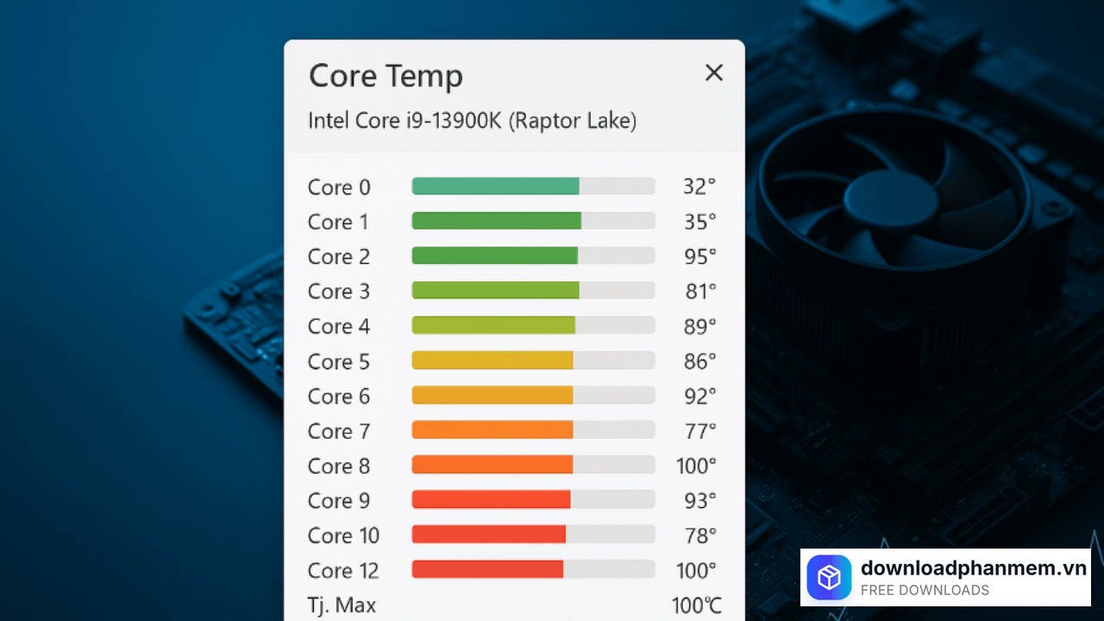Select the Core 10 temperature value of 78°
This screenshot has height=621, width=1104.
(699, 535)
